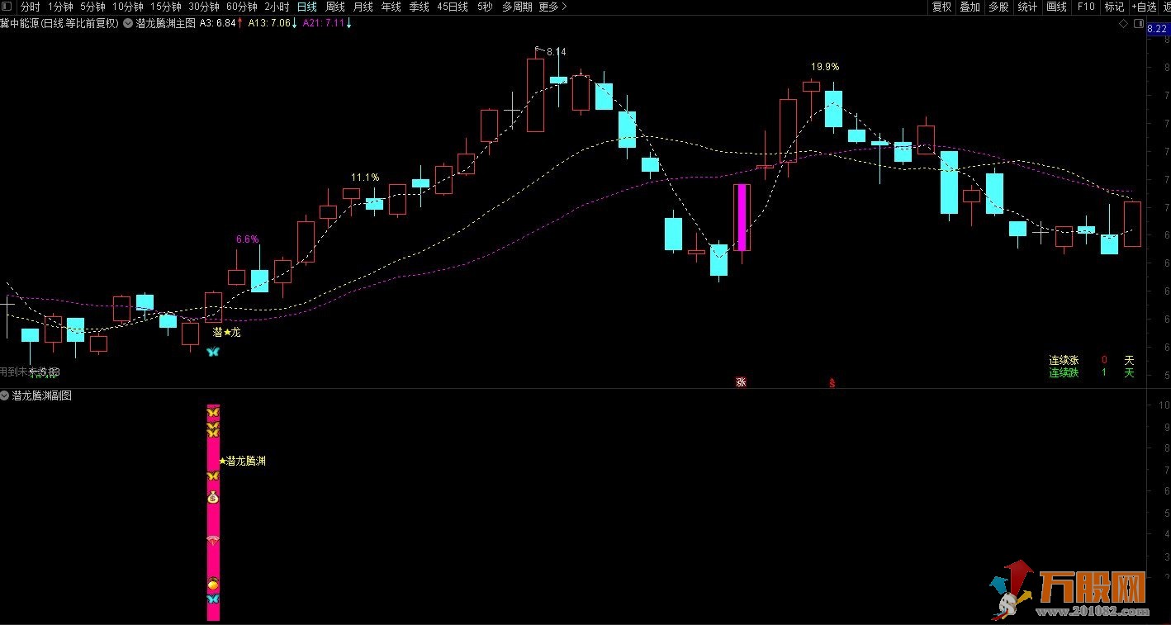The width and height of the screenshot is (1171, 625).
Task: Click the money bag icon in sub-chart
Action: pyautogui.click(x=213, y=497)
